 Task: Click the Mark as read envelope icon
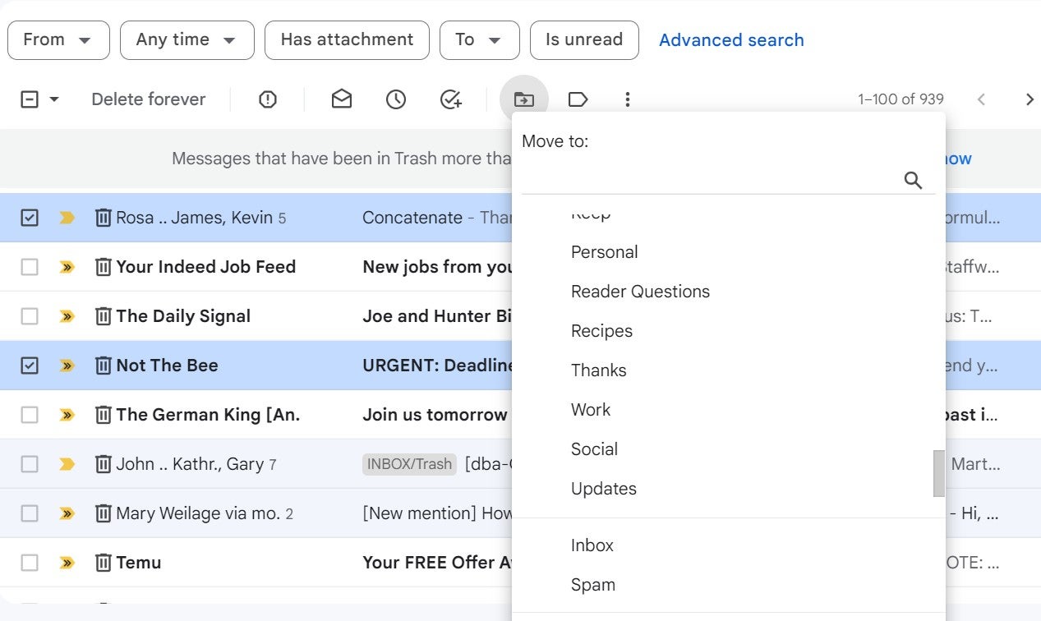pyautogui.click(x=342, y=99)
